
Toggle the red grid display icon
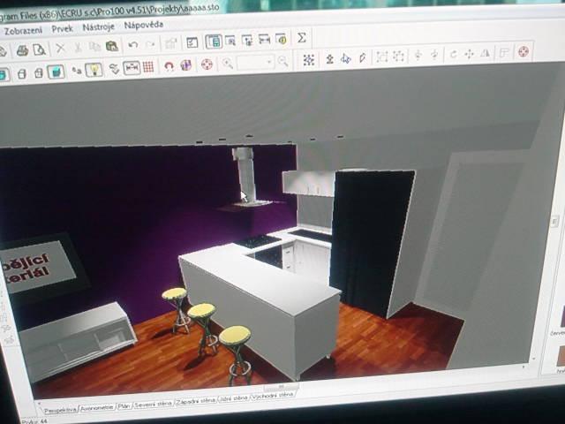pos(148,67)
